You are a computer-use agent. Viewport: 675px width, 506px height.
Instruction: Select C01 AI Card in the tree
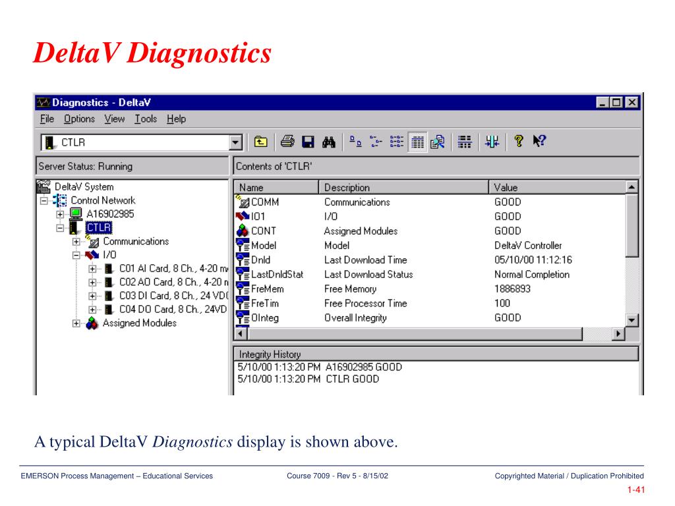173,269
